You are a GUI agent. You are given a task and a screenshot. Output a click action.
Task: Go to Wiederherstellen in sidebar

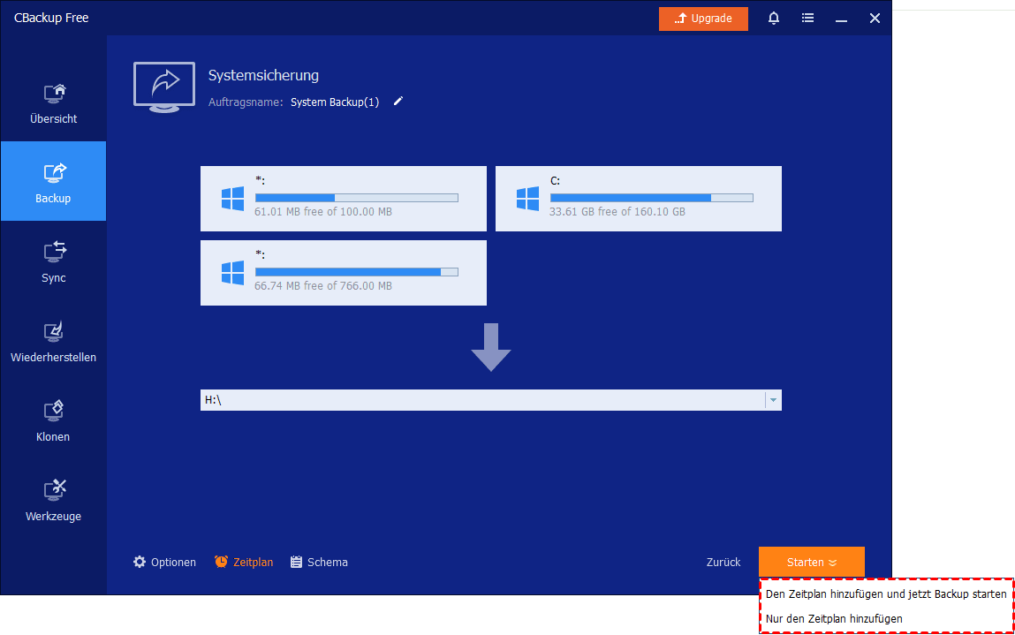click(x=53, y=342)
